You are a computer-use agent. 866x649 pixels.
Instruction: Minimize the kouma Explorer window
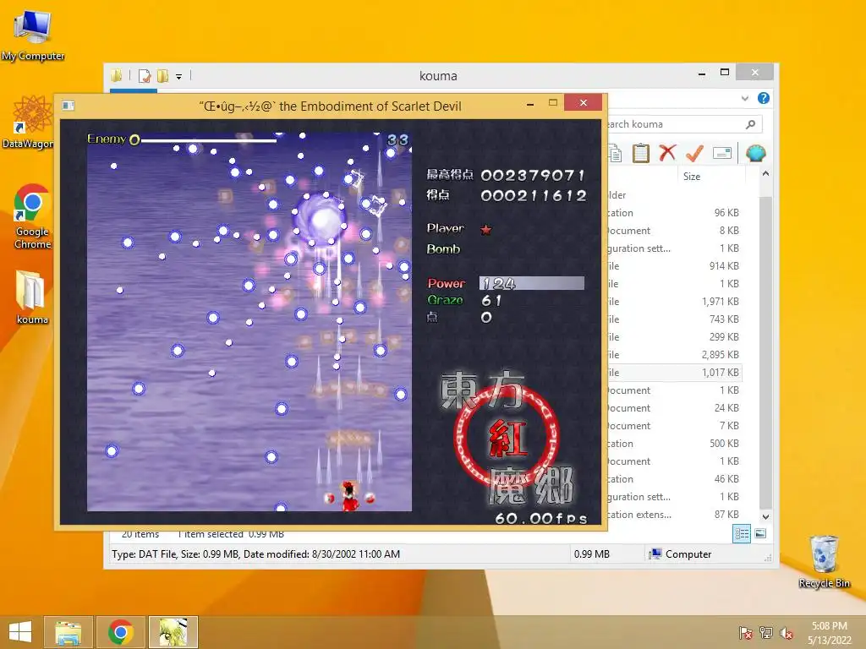click(701, 74)
